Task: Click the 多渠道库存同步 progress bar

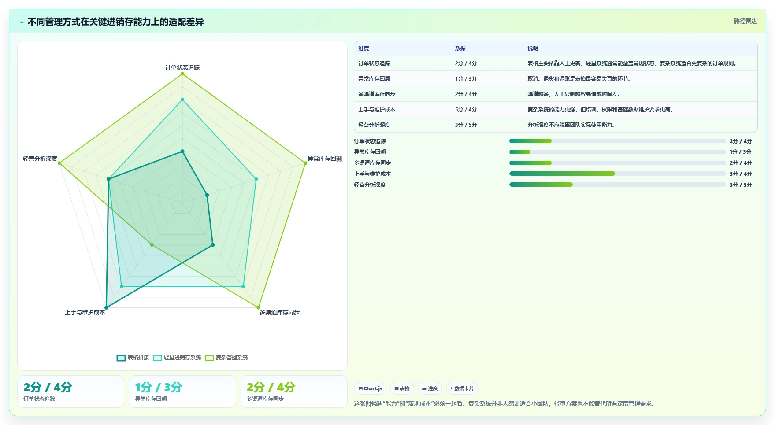Action: pos(617,163)
